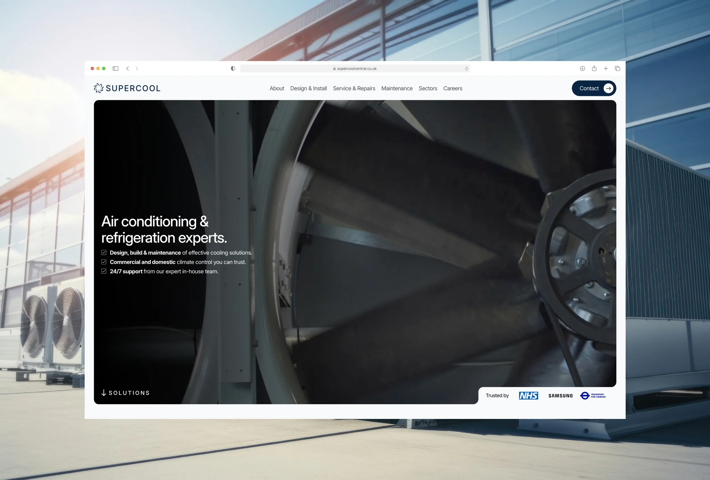Reload the page with the refresh icon

(x=467, y=69)
